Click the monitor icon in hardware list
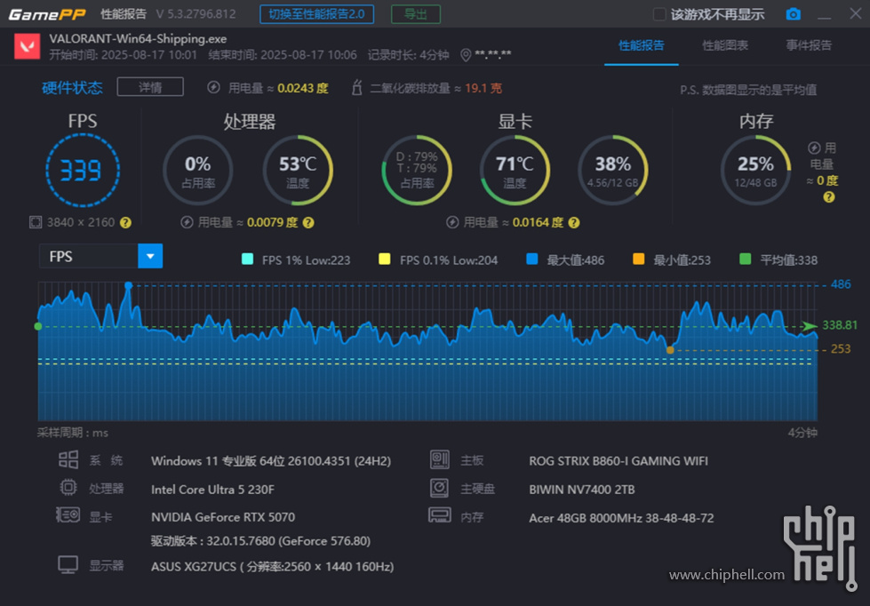Image resolution: width=870 pixels, height=606 pixels. pyautogui.click(x=68, y=565)
